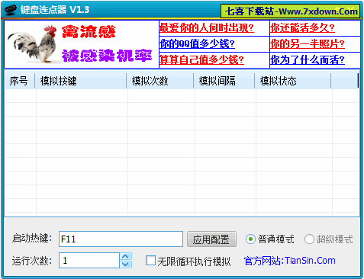Open the 最爱你的人何时出现? link
364x279 pixels.
click(207, 28)
